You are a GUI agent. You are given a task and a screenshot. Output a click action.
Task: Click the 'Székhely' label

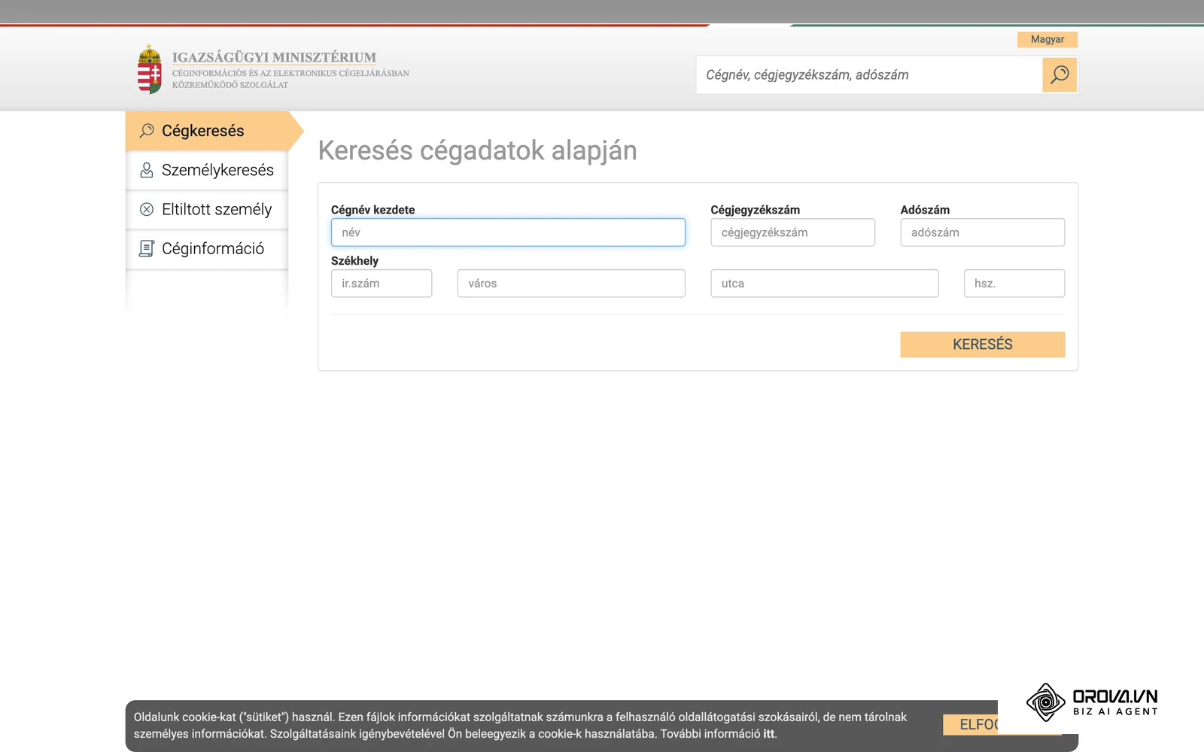(354, 261)
